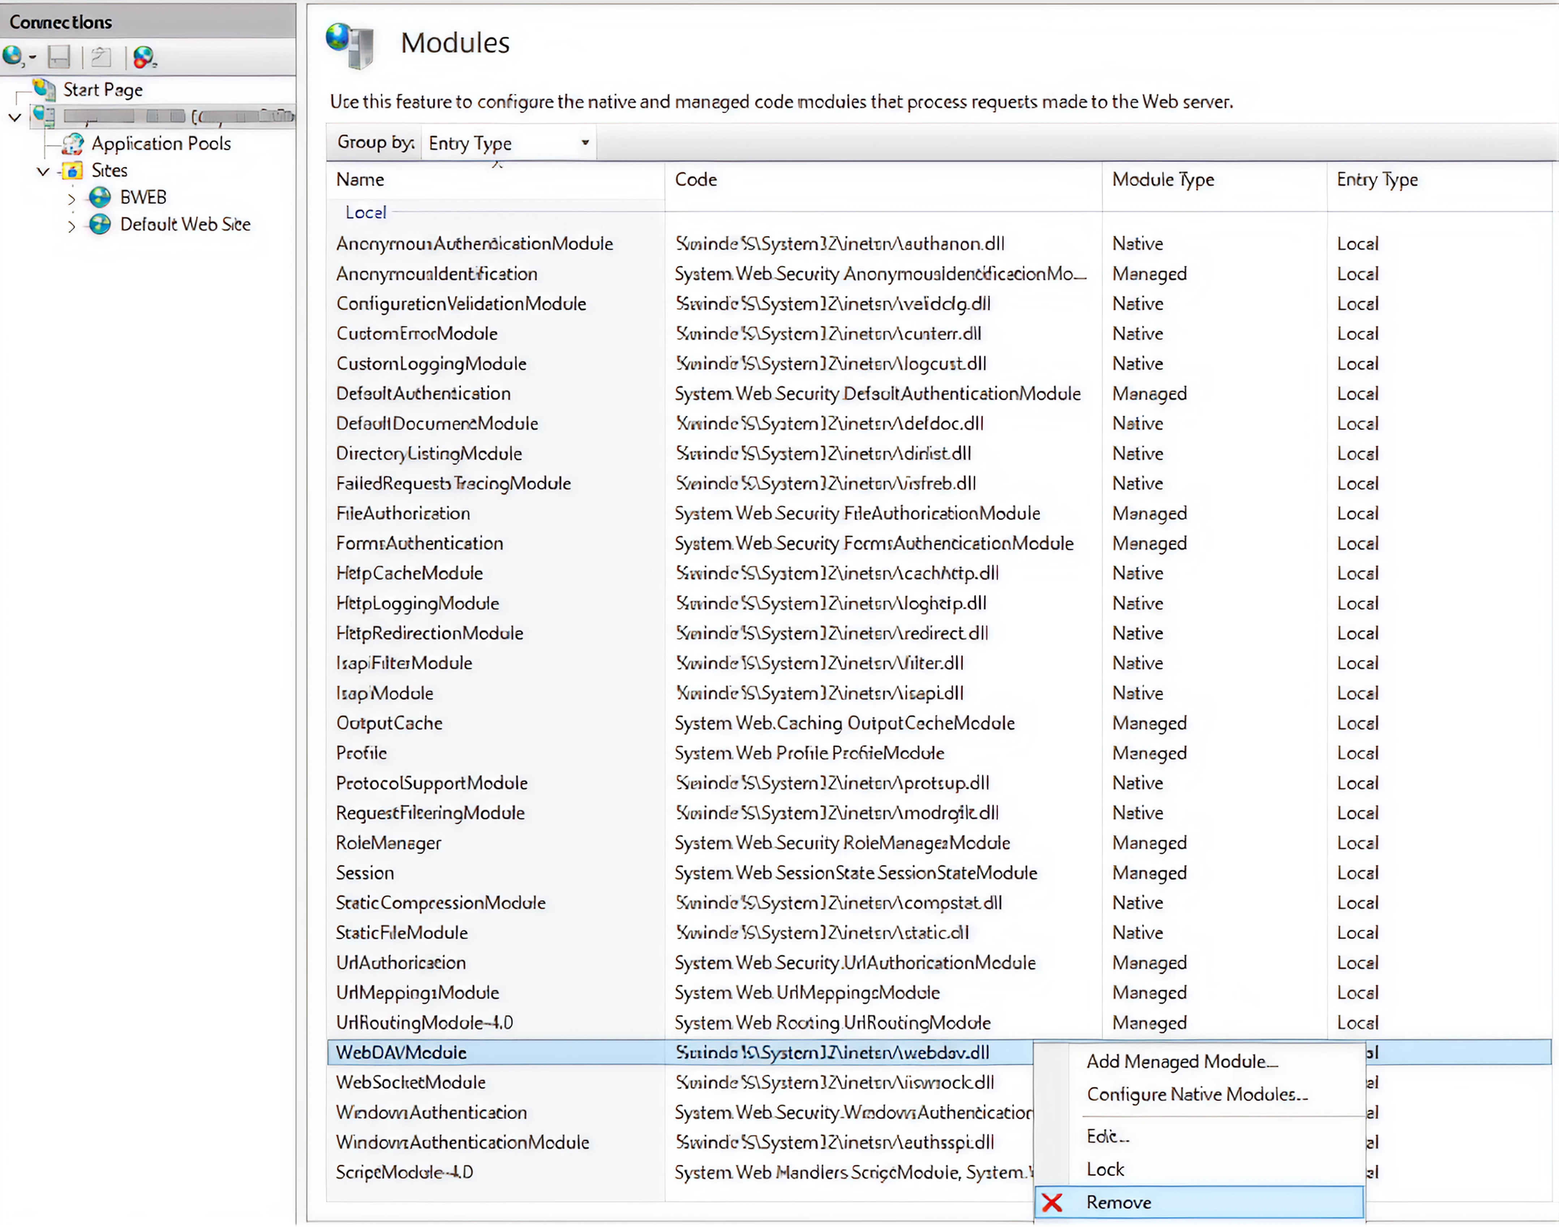Click the delete connection globe icon
1559x1227 pixels.
144,57
